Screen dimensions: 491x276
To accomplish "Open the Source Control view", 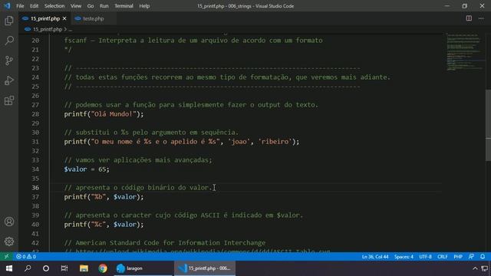I will click(9, 61).
